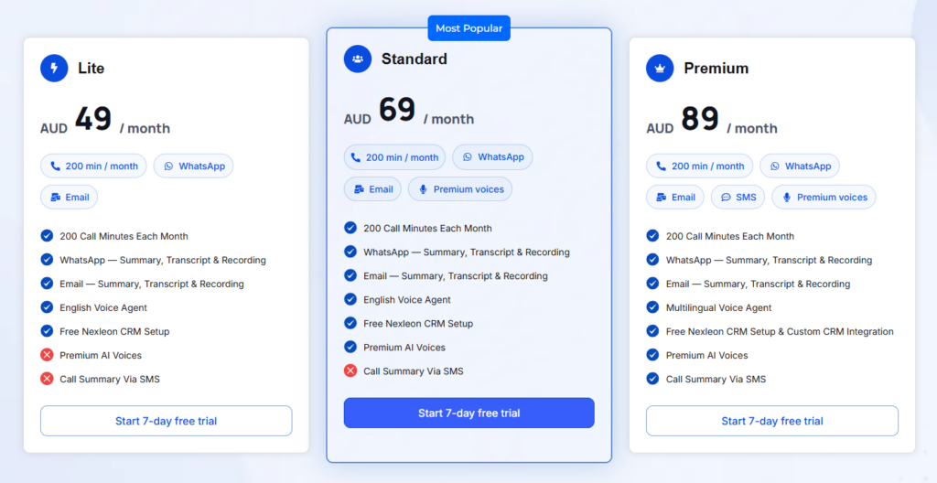
Task: Click the microphone icon in Standard Premium voices pill
Action: point(423,188)
